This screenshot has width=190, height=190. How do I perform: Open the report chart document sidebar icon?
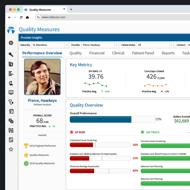(11, 140)
